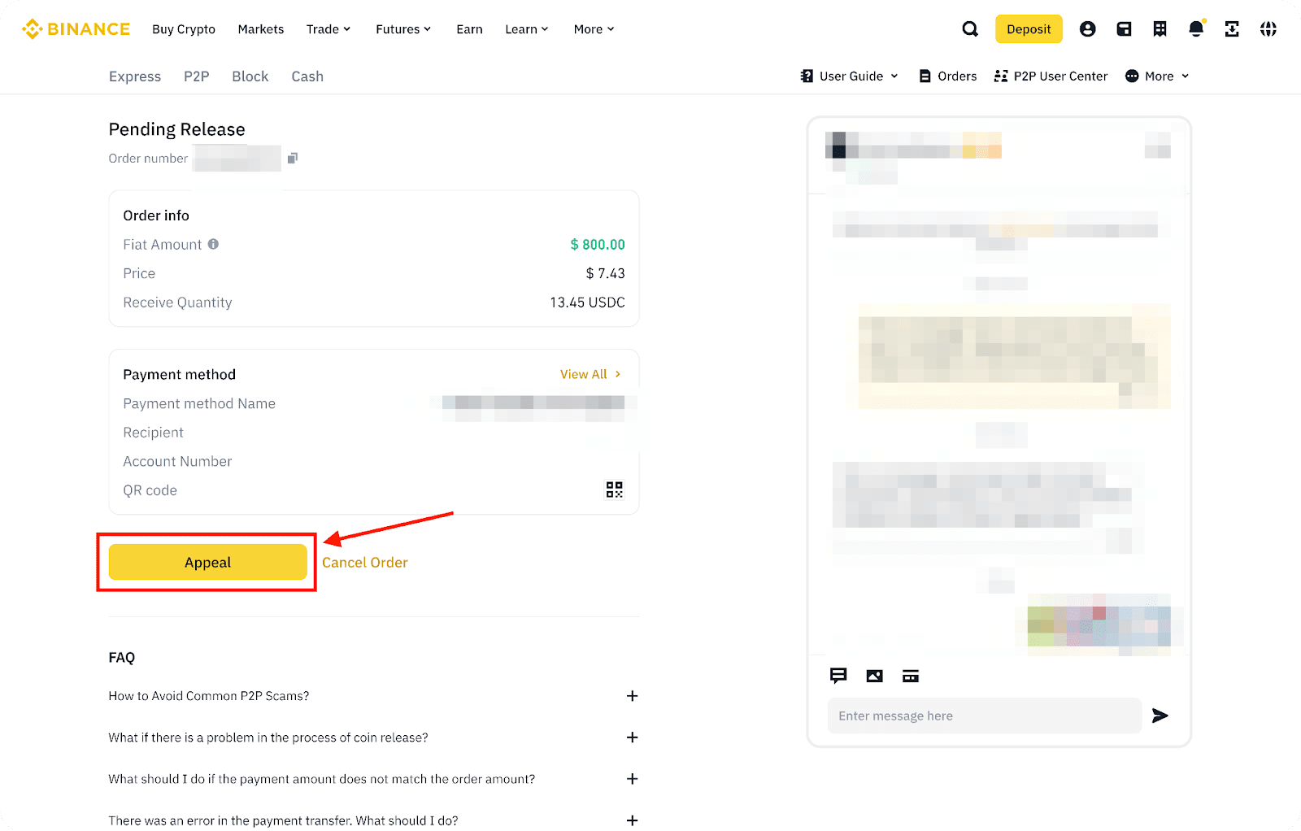This screenshot has width=1301, height=831.
Task: Switch to the Block tab
Action: tap(250, 76)
